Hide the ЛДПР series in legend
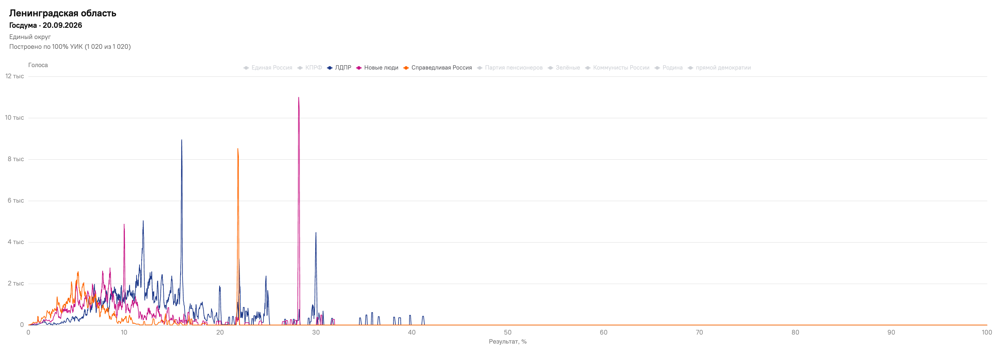This screenshot has width=994, height=349. 339,68
